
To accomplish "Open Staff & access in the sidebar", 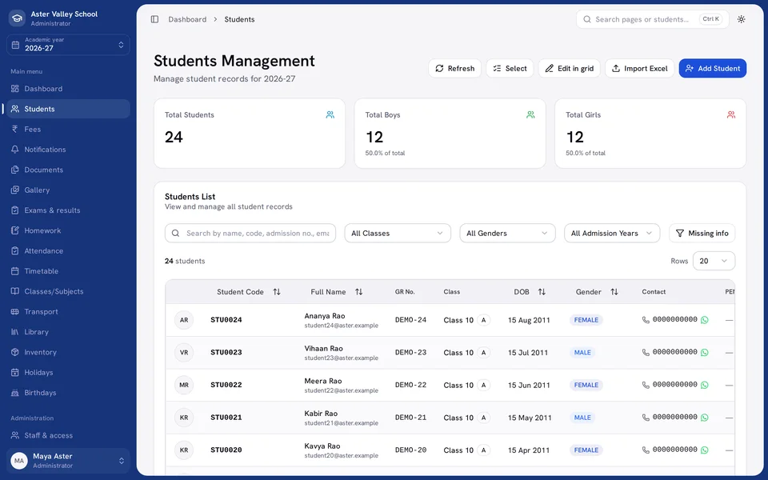I will 68,435.
